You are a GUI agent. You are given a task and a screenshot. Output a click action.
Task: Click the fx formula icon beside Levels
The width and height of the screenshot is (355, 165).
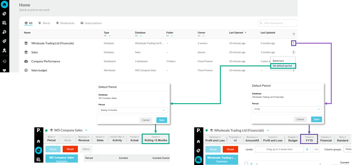[x=316, y=149]
